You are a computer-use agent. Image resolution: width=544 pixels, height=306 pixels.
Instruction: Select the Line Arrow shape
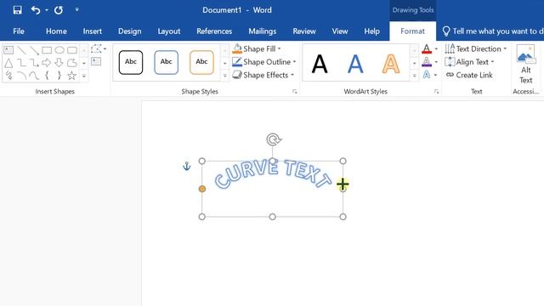34,50
